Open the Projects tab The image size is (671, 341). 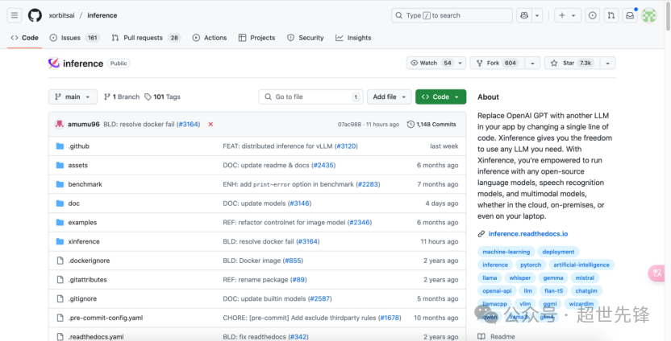pyautogui.click(x=256, y=38)
